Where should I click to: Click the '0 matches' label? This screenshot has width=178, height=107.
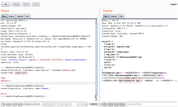(93, 104)
